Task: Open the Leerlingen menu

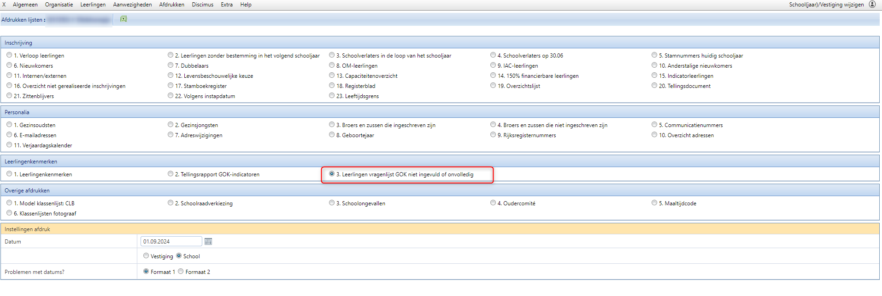Action: (x=93, y=5)
